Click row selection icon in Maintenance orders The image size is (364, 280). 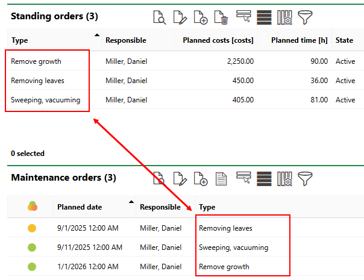click(243, 178)
